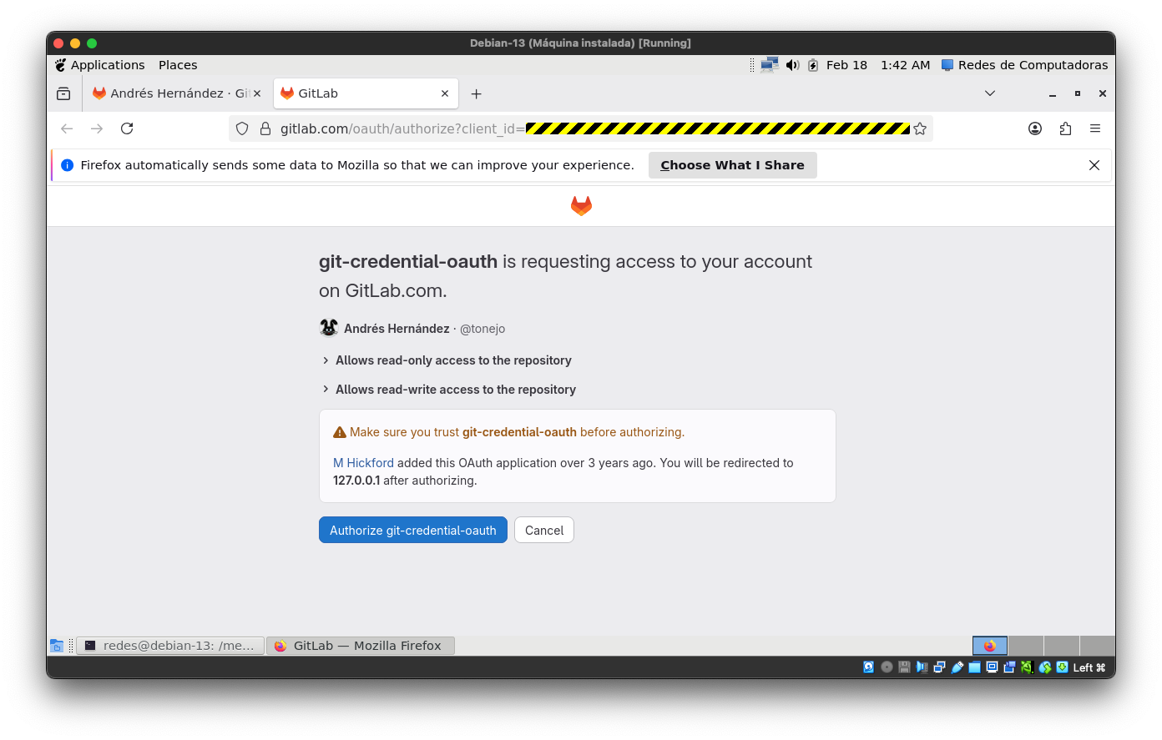Select GitLab — Mozilla Firefox taskbar entry

(361, 646)
